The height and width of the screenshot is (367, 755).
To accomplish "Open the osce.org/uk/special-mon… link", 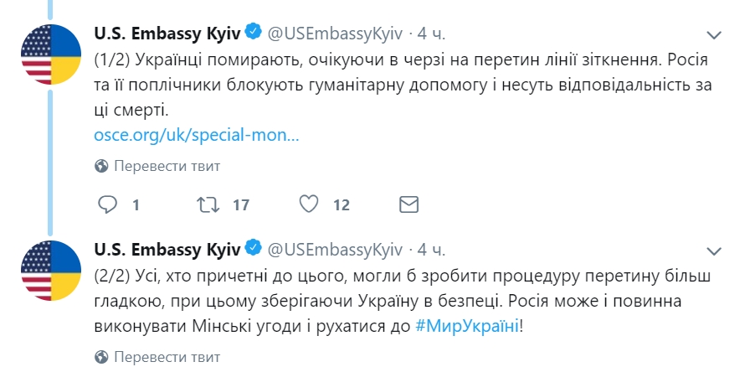I will coord(197,136).
